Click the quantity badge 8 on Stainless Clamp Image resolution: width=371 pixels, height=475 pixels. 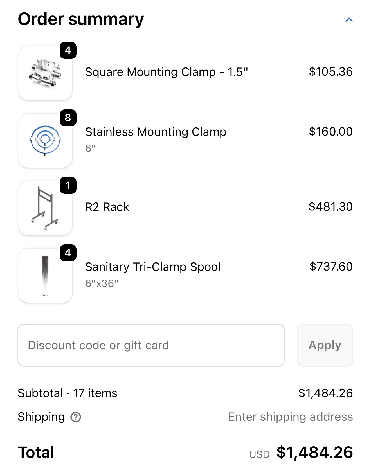68,118
